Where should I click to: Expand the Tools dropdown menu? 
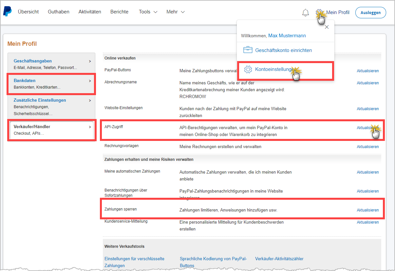click(x=148, y=12)
